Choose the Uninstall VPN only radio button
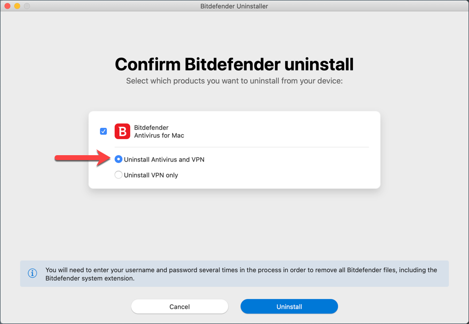Image resolution: width=469 pixels, height=324 pixels. coord(118,175)
